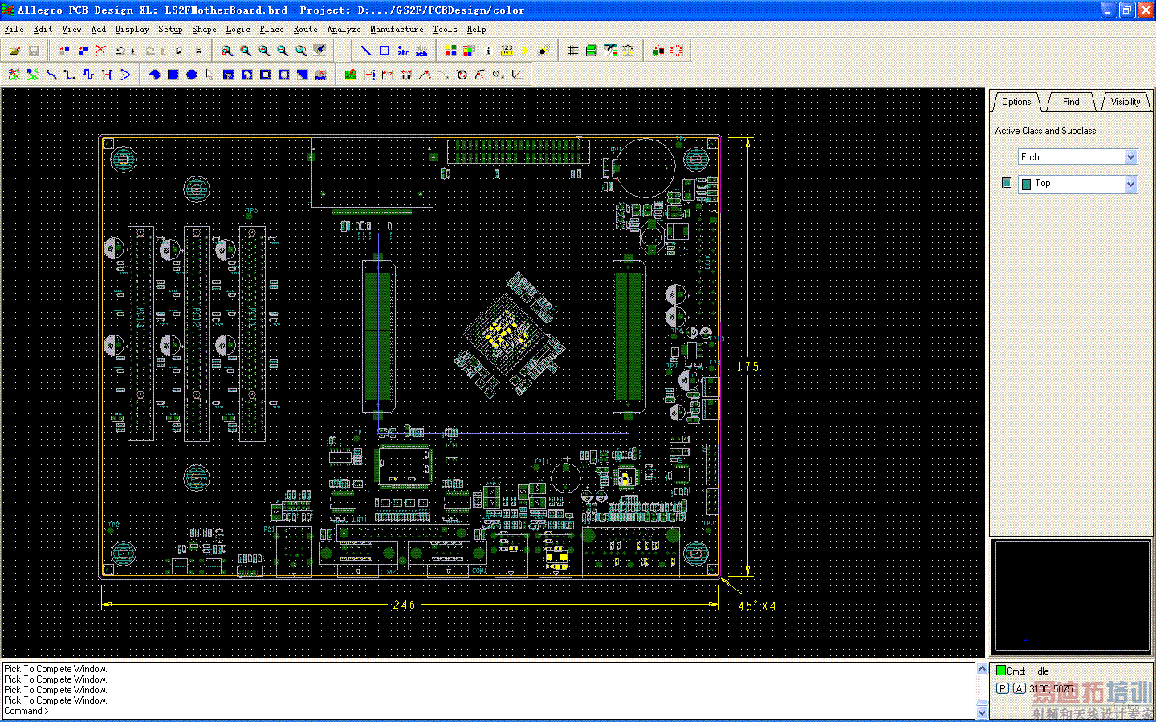Open the Route menu
The image size is (1156, 722).
point(305,29)
